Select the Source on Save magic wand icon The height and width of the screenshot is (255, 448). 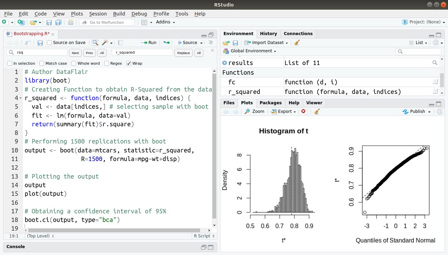[x=104, y=42]
